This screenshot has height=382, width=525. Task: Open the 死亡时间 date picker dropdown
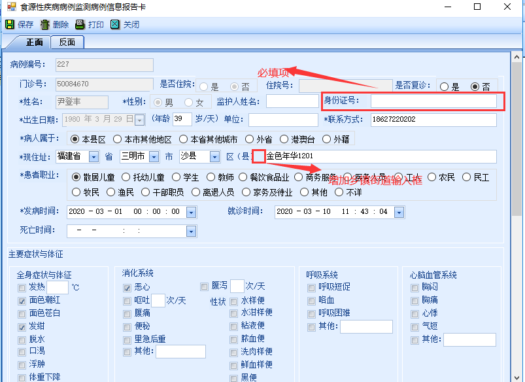[x=191, y=231]
